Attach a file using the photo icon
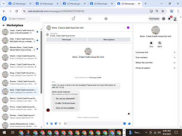Image resolution: width=182 pixels, height=136 pixels. tap(51, 124)
